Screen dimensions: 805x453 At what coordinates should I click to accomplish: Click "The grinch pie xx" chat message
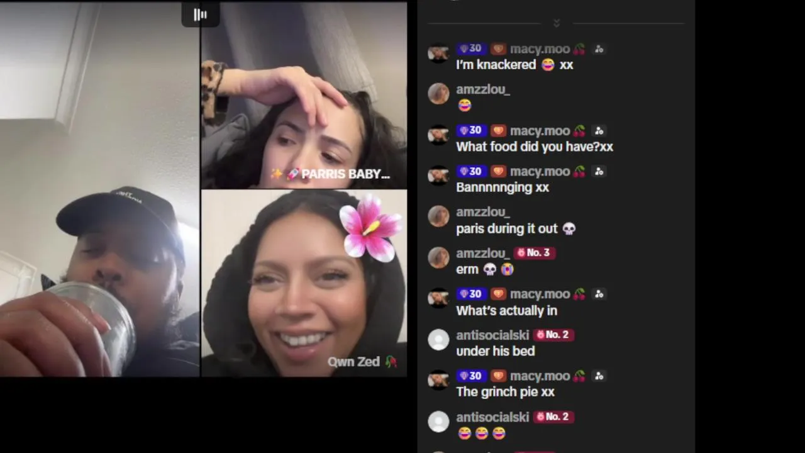505,392
